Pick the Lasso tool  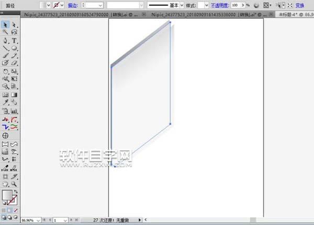coord(14,32)
